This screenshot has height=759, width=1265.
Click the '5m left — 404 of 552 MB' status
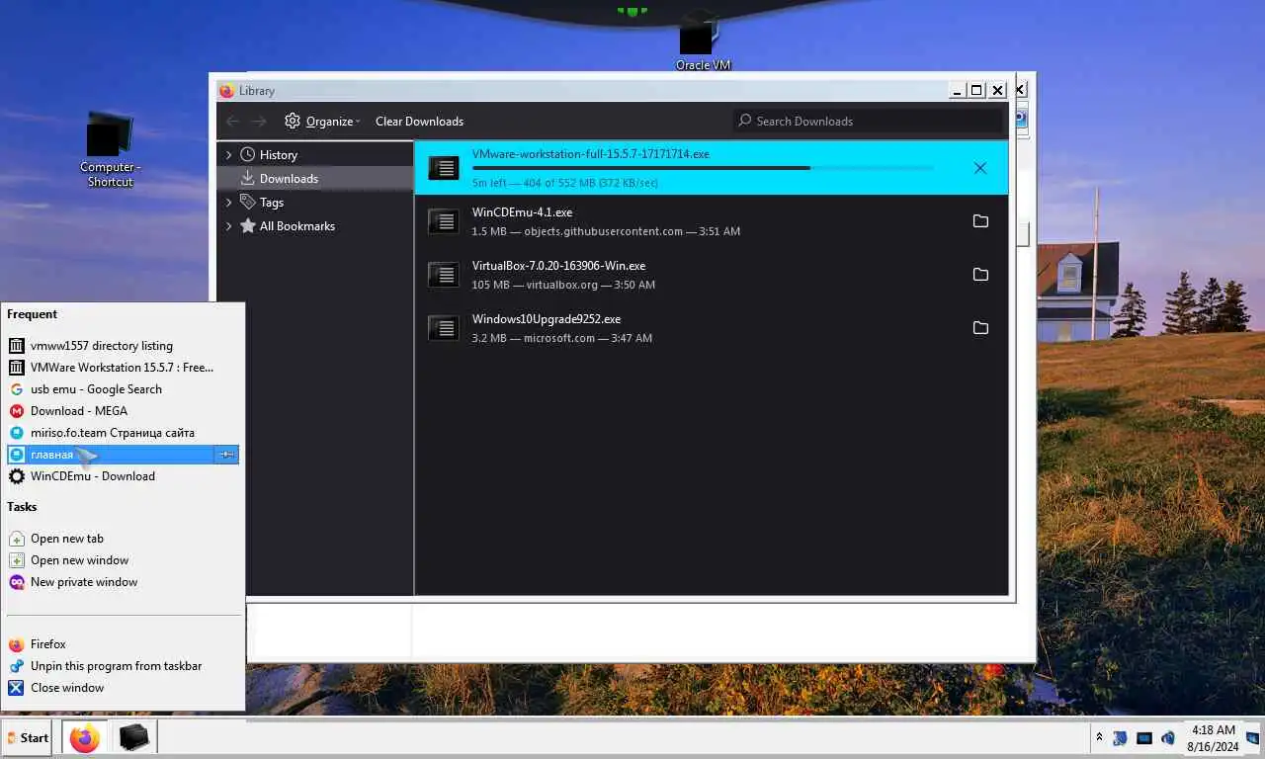[x=565, y=183]
